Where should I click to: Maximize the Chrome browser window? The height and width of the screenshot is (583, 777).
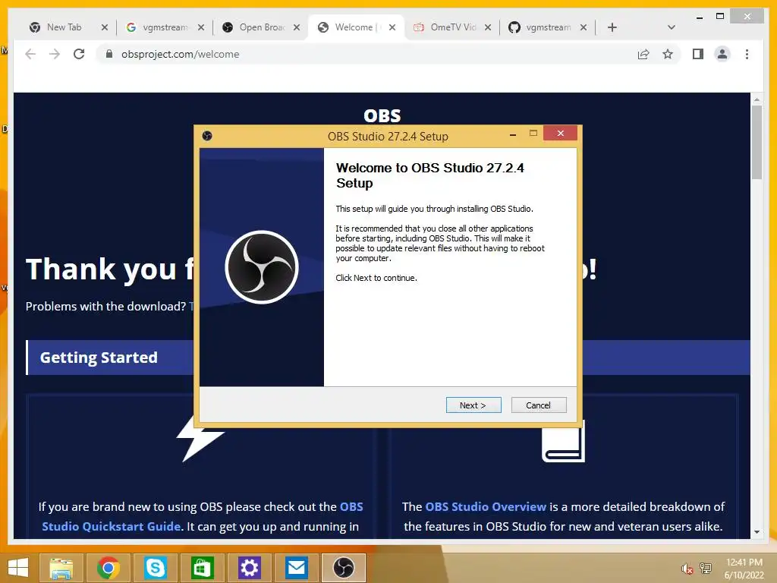click(x=720, y=17)
